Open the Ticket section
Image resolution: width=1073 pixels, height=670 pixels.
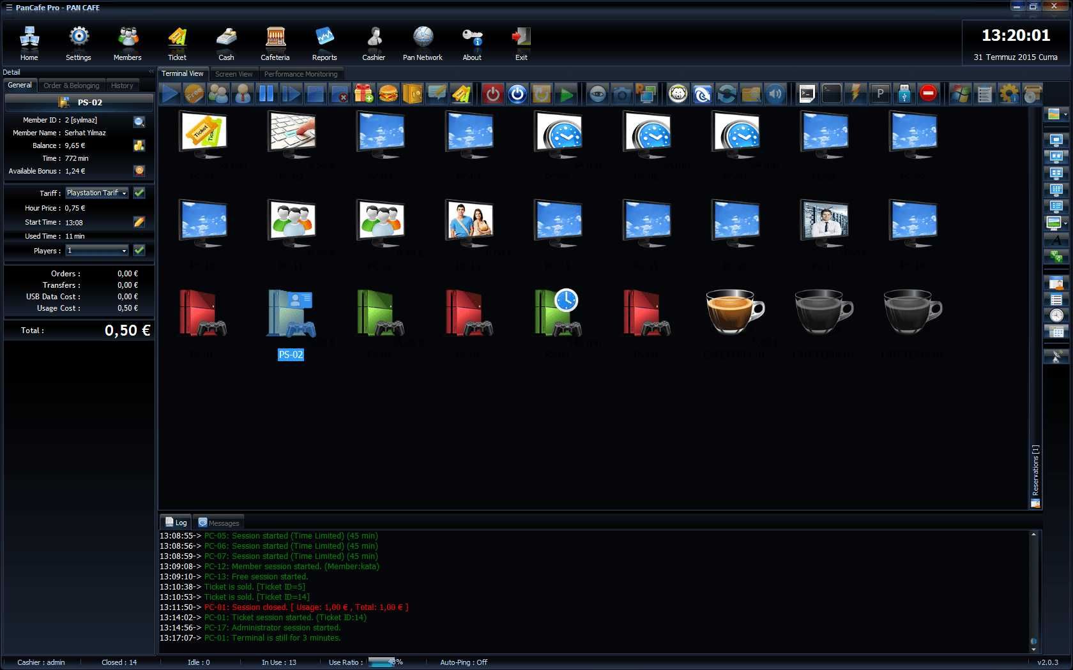(x=177, y=43)
